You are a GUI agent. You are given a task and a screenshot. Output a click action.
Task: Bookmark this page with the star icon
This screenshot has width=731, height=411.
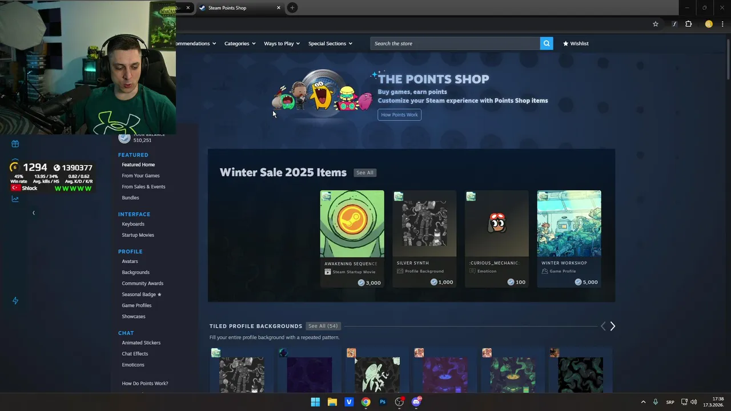pyautogui.click(x=656, y=24)
